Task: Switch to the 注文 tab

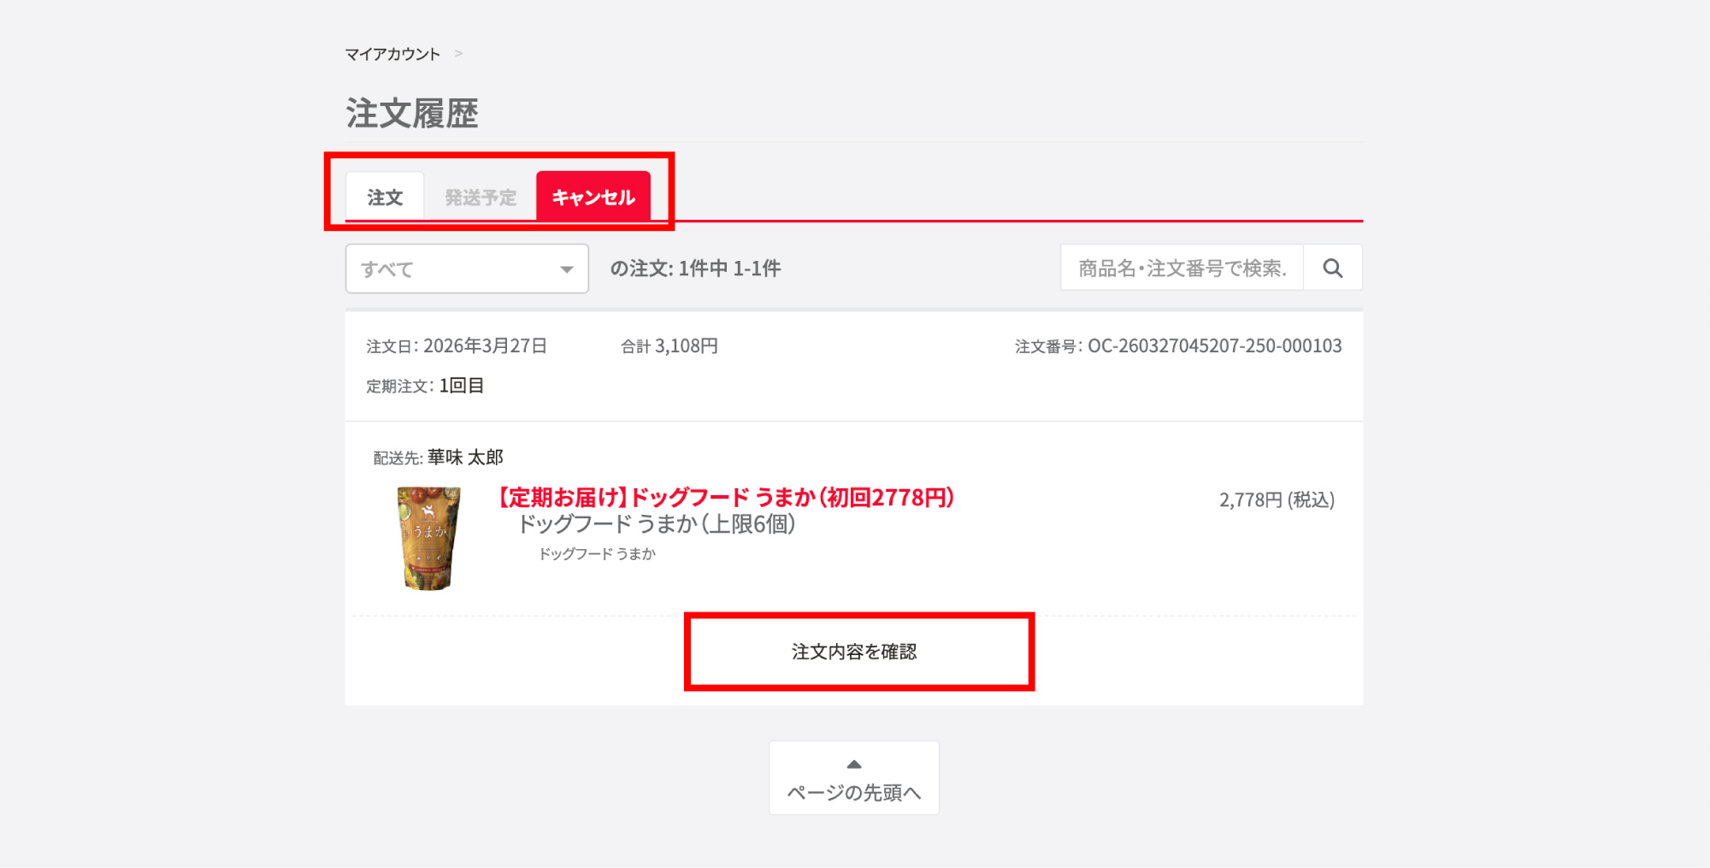Action: 385,198
